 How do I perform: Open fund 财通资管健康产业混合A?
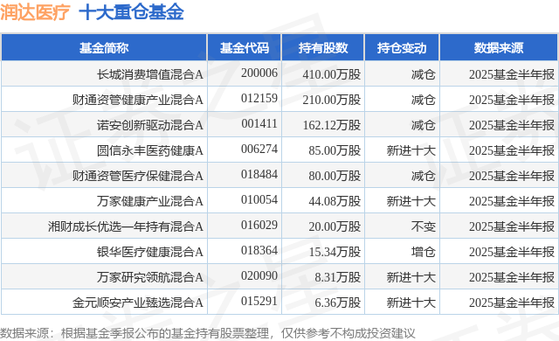point(138,100)
